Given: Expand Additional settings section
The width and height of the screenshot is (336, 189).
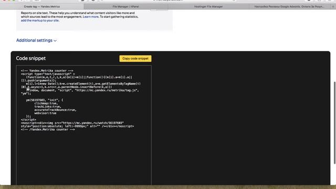Looking at the screenshot, I should (x=36, y=40).
